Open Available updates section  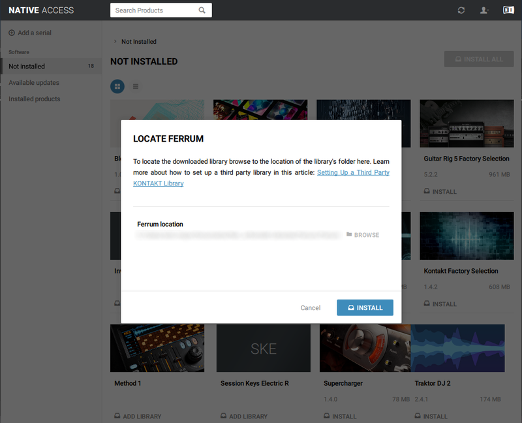34,83
